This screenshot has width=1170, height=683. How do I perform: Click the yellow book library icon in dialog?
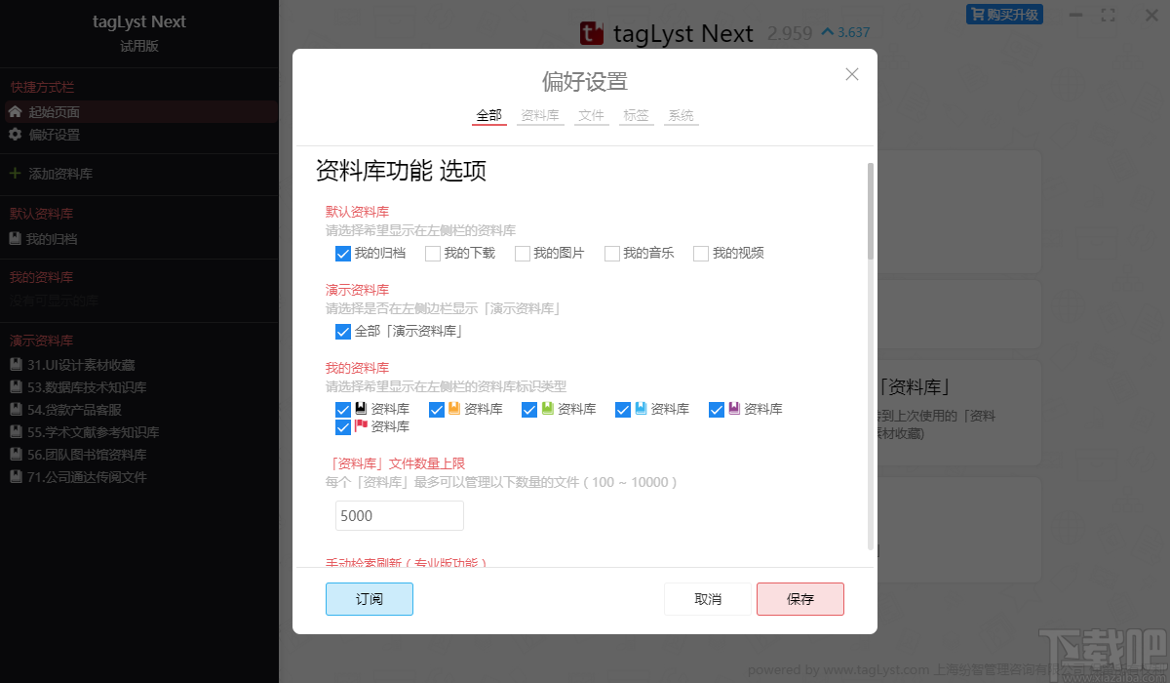pyautogui.click(x=456, y=409)
